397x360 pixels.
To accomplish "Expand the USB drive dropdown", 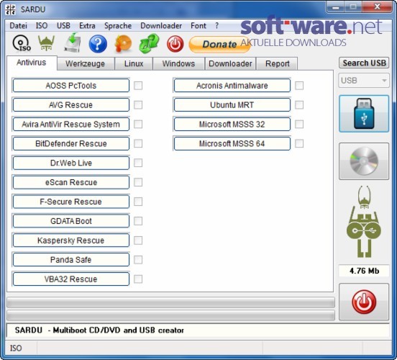I will tap(364, 81).
